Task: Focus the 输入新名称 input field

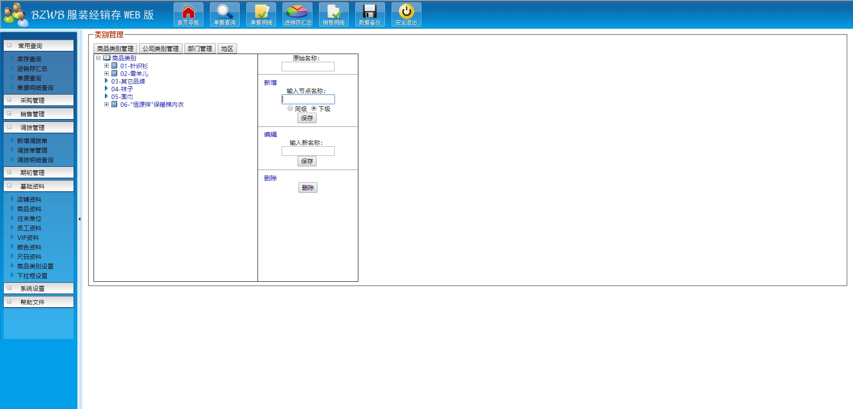Action: coord(308,151)
